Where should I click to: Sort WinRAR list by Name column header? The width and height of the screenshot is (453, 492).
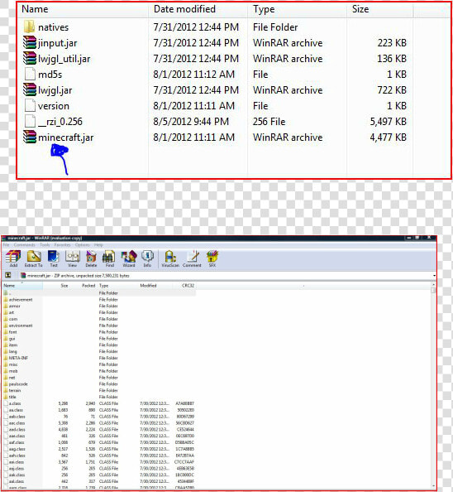22,286
